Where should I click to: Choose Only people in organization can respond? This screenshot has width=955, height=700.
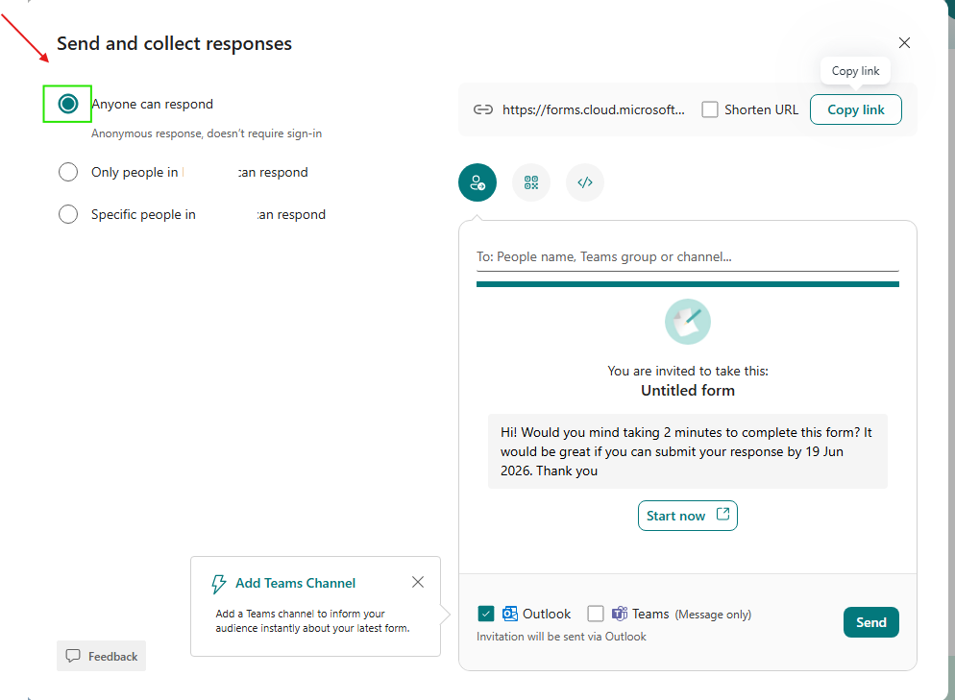coord(68,172)
